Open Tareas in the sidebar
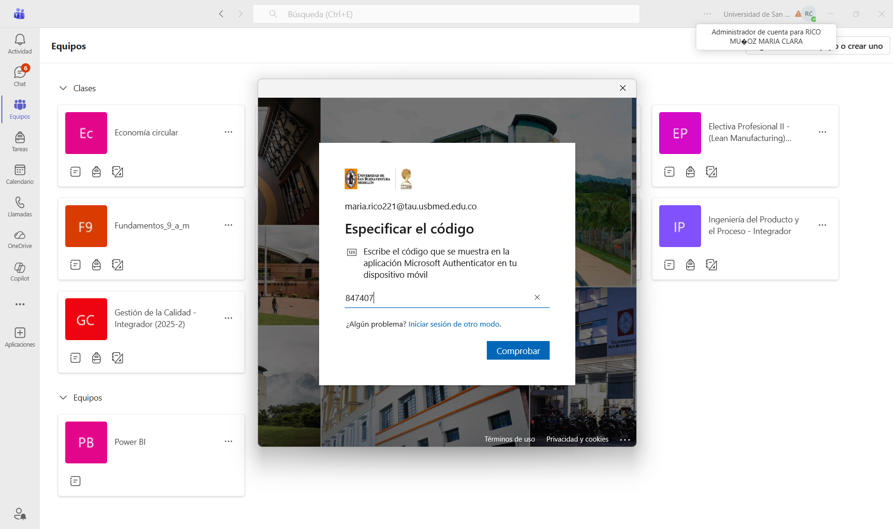 coord(20,142)
